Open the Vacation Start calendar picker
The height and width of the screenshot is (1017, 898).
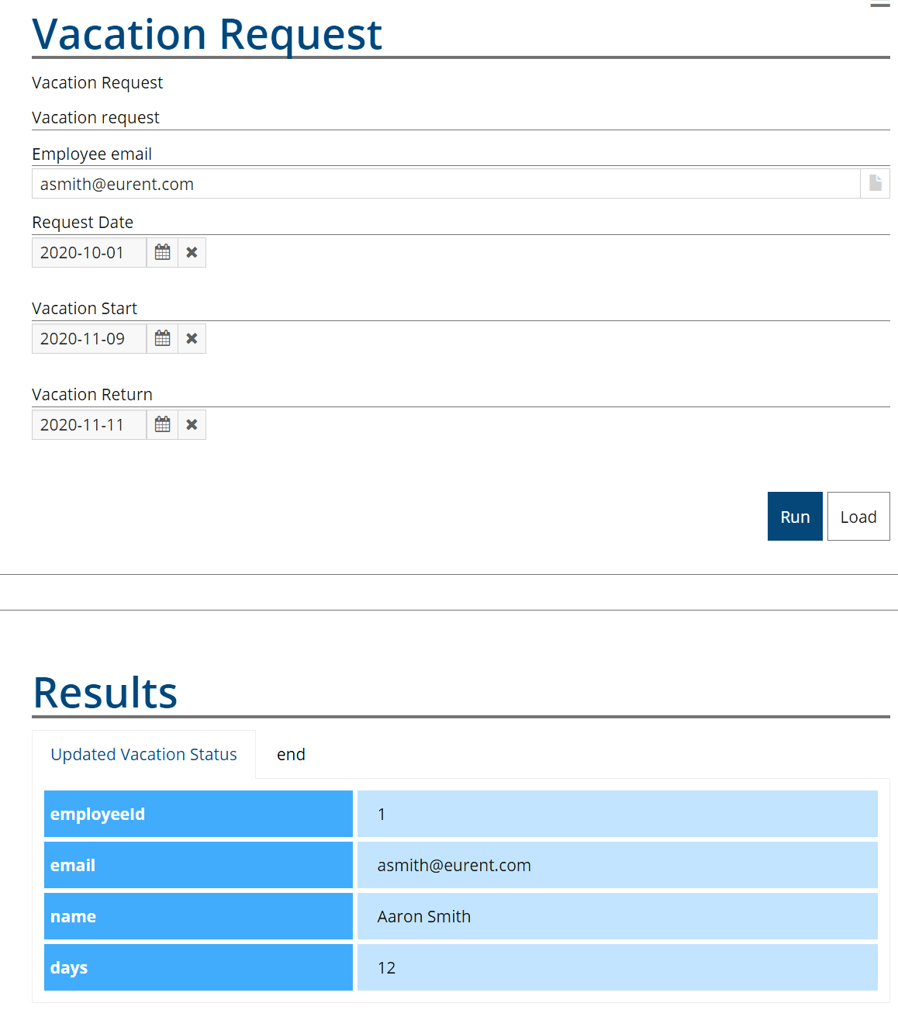[162, 339]
